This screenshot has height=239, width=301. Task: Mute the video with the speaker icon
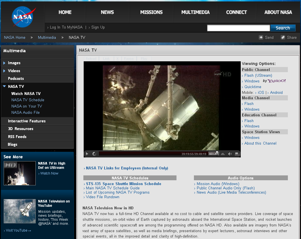point(230,154)
